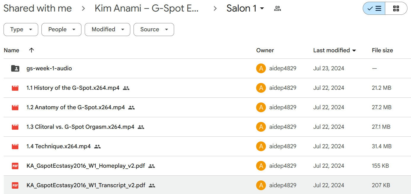Click the 21.2 MB file size
411x194 pixels.
click(382, 88)
